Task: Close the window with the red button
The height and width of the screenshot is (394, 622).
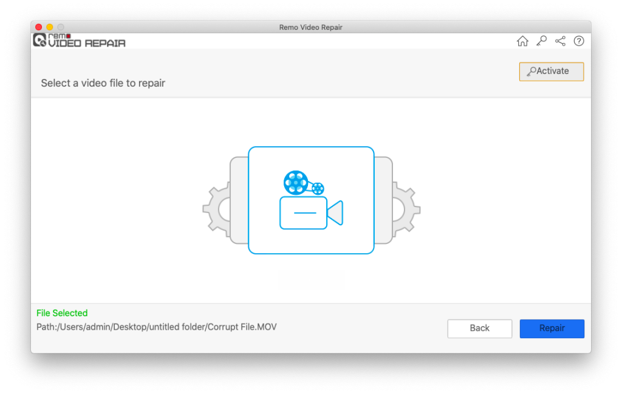Action: [38, 27]
